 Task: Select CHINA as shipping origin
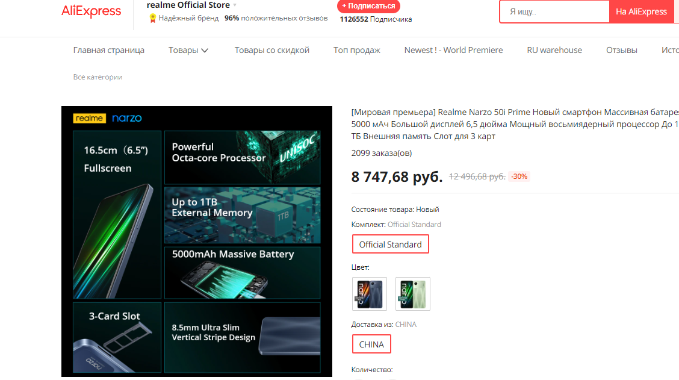click(x=371, y=344)
